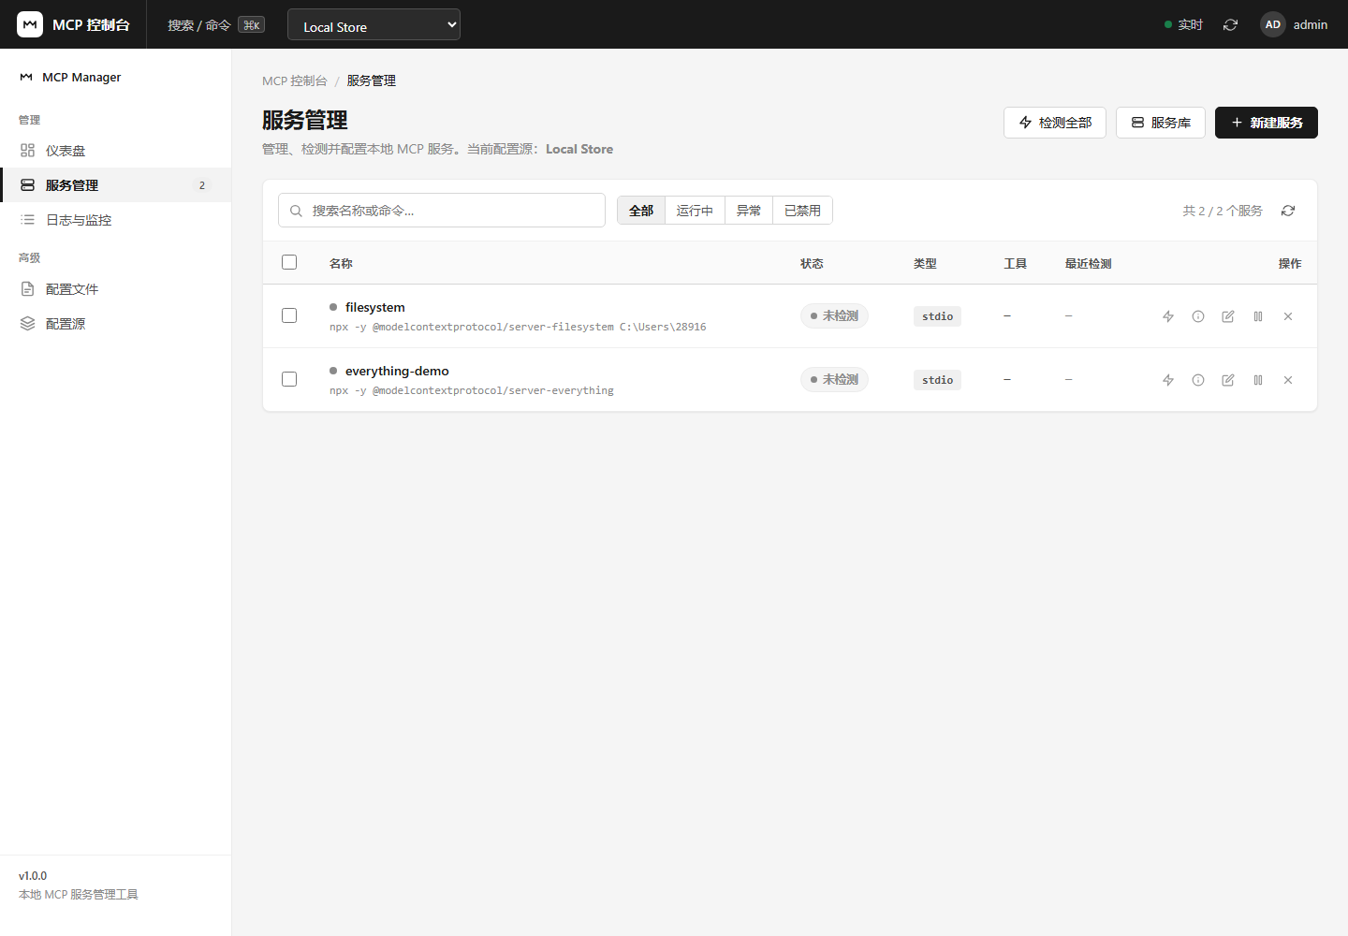Click the filesystem npx command text

point(518,327)
